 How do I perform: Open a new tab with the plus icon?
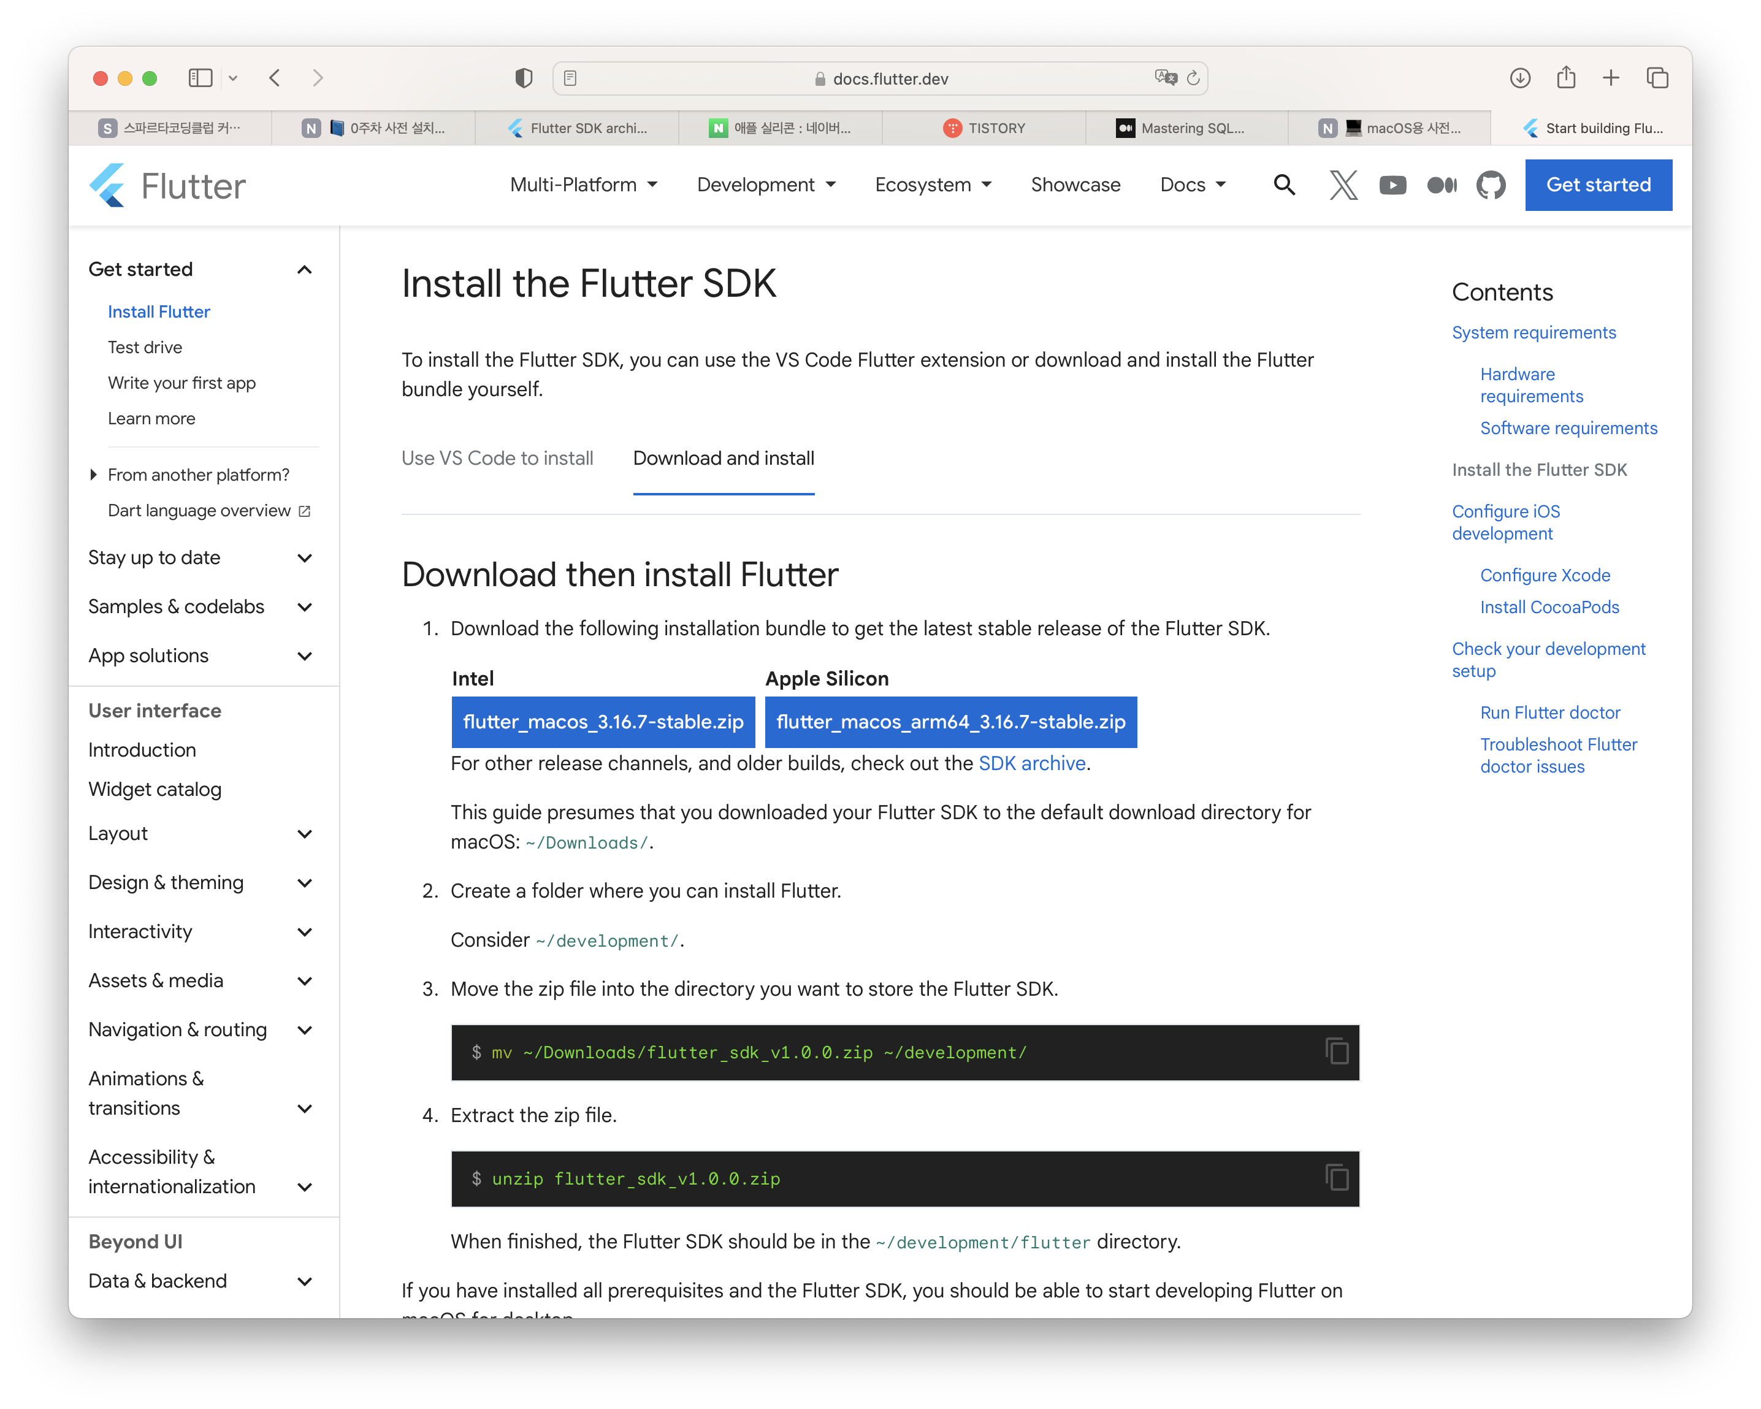pos(1611,78)
